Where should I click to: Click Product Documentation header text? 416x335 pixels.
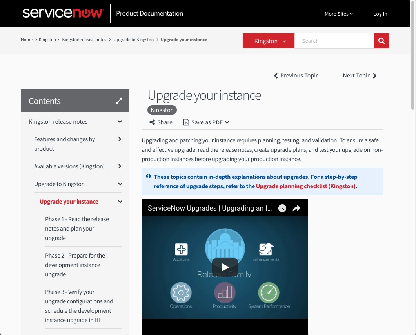click(150, 14)
